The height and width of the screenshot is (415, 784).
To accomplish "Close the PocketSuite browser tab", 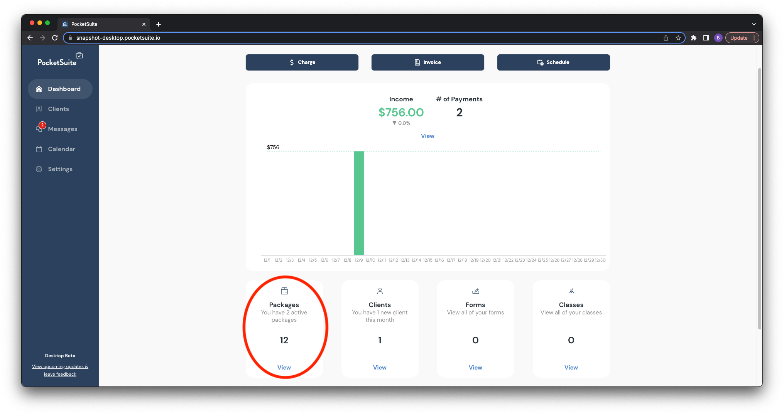I will [144, 24].
